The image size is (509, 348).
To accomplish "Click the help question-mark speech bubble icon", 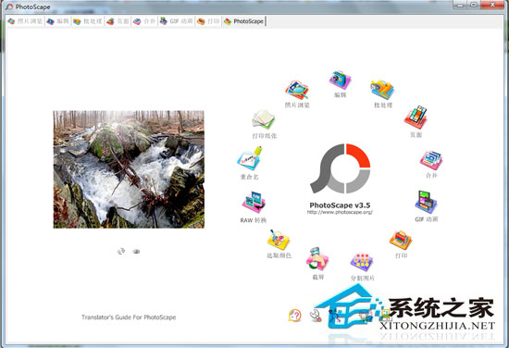I will pyautogui.click(x=294, y=316).
